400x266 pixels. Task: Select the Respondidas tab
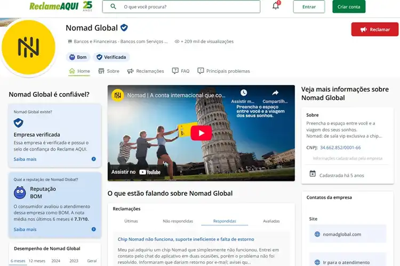click(225, 221)
